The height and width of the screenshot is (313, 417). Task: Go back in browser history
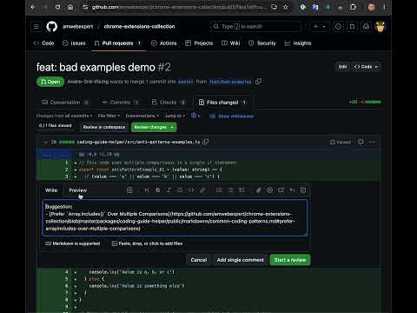33,7
